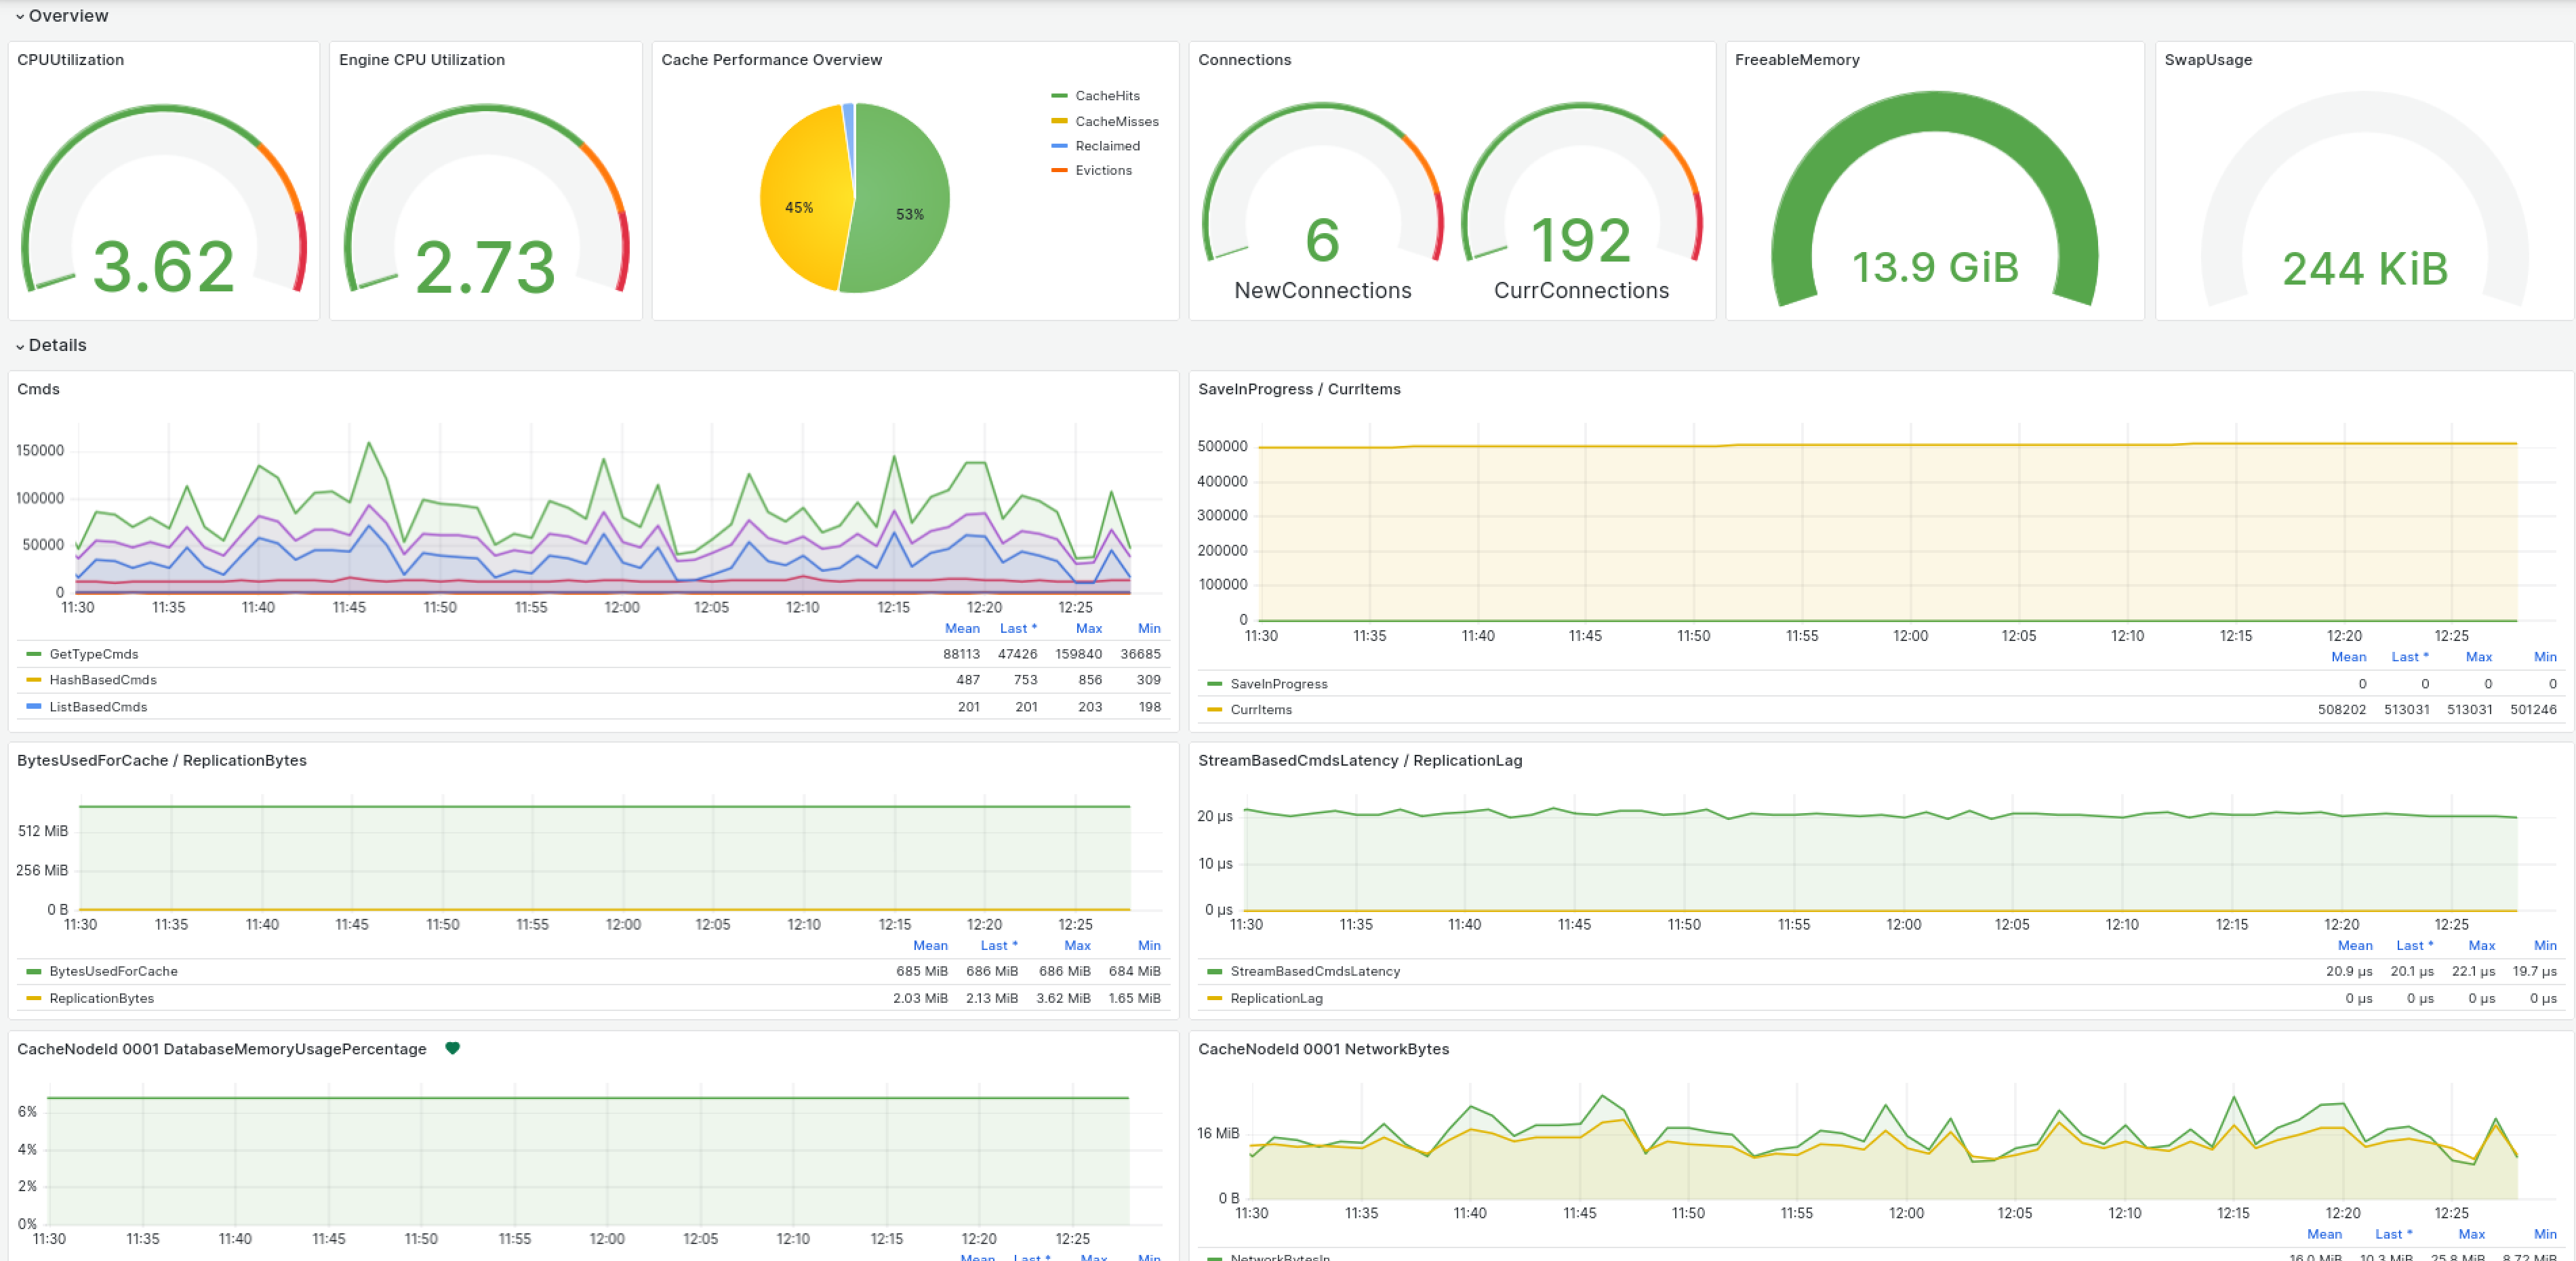This screenshot has height=1261, width=2576.
Task: Click the BytesUsedForCache legend color marker
Action: click(x=34, y=971)
